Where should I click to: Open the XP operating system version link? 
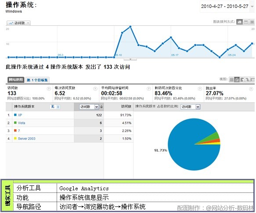(x=20, y=115)
